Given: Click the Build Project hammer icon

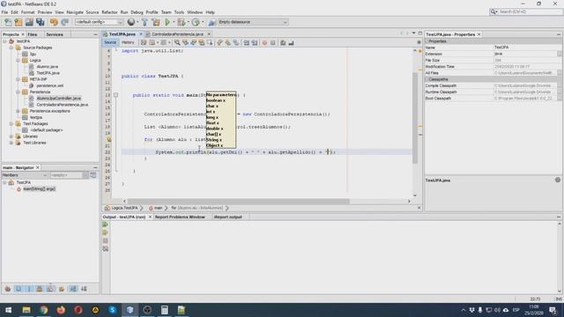Looking at the screenshot, I should (145, 22).
